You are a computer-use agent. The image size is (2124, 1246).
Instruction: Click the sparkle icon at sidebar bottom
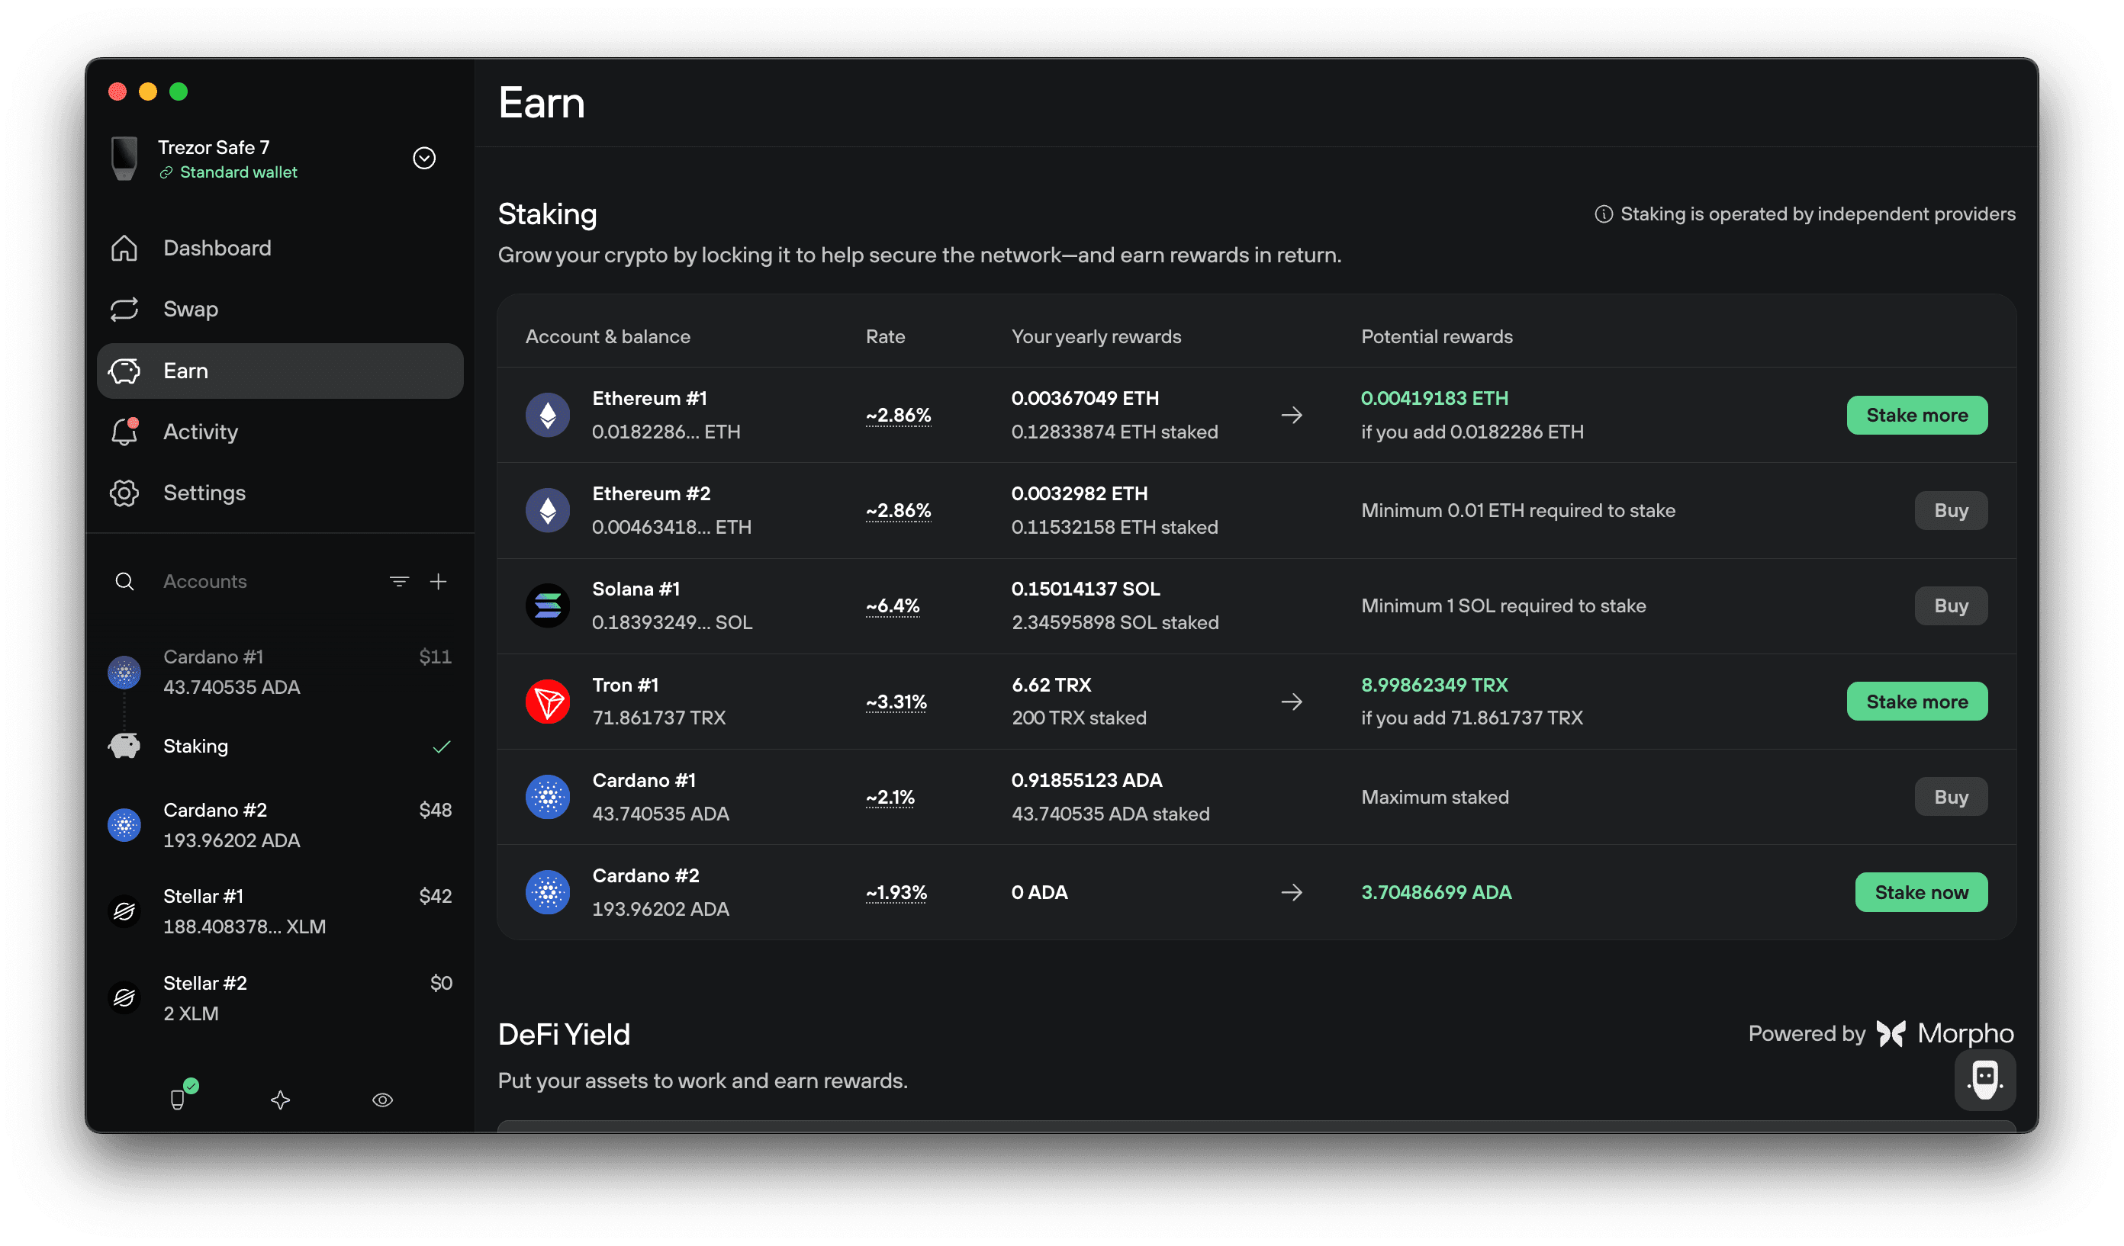(x=281, y=1100)
